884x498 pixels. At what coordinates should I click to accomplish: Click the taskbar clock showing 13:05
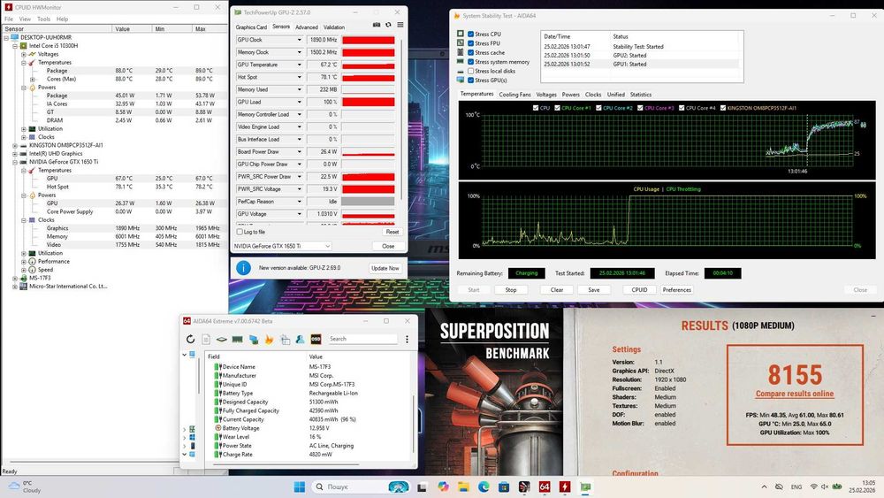coord(861,487)
